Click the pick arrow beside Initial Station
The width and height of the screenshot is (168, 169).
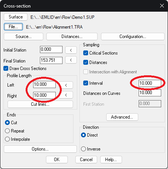coord(71,50)
